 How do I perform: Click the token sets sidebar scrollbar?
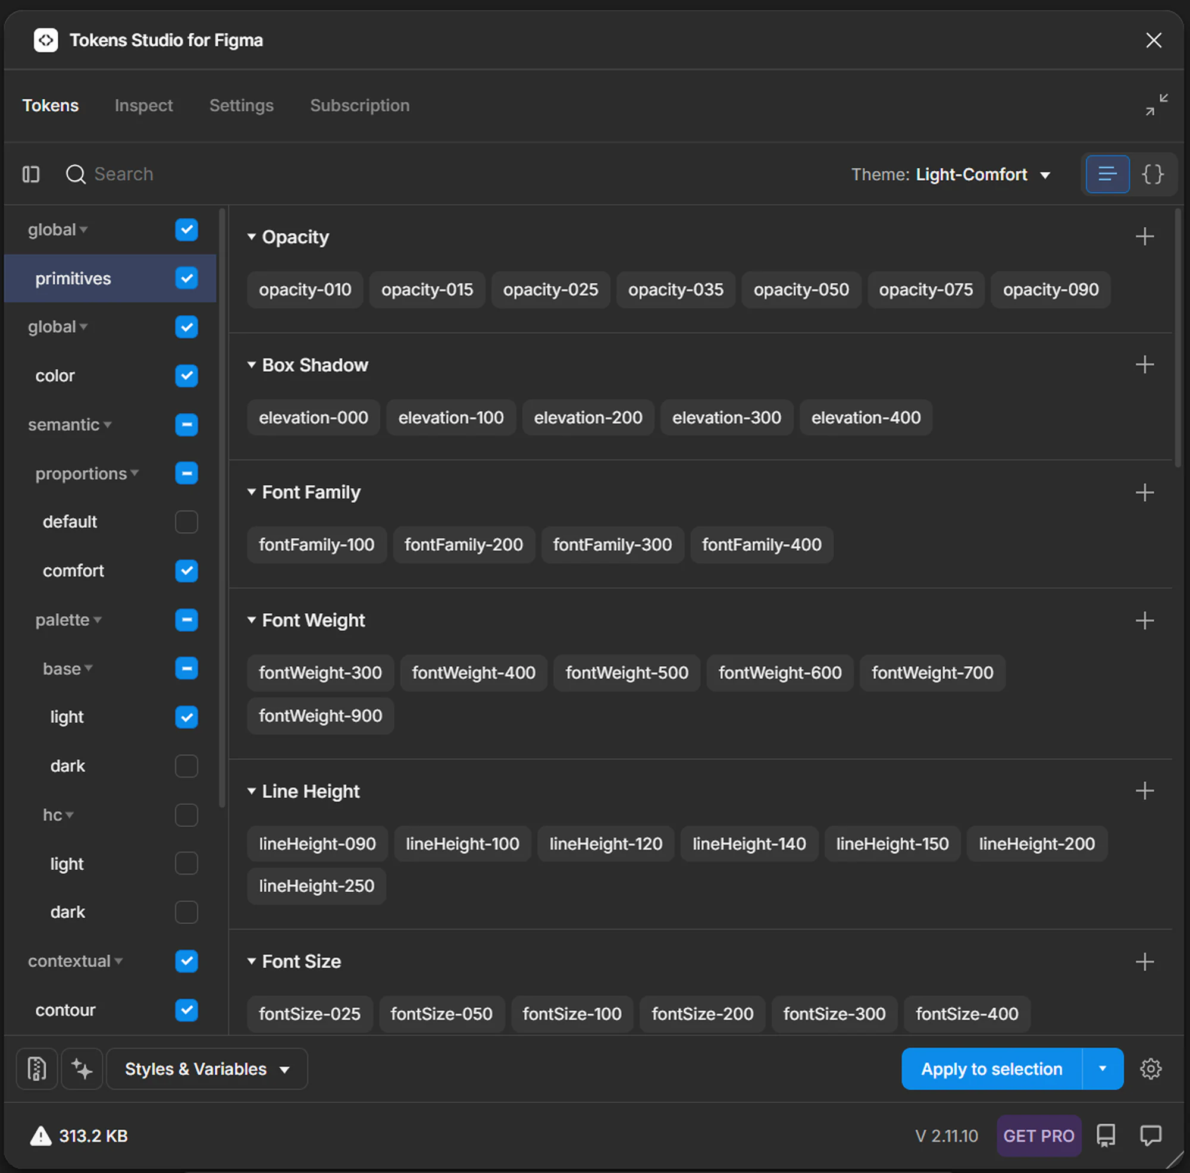222,508
